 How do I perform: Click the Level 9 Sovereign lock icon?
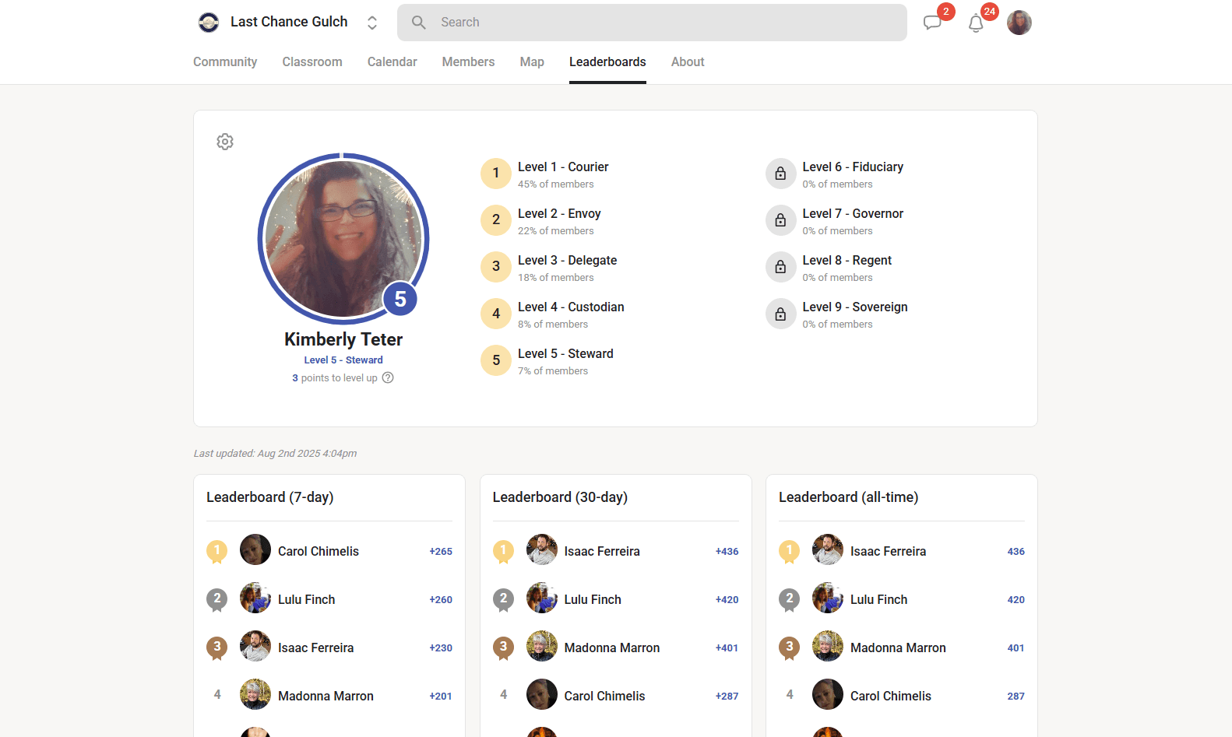pyautogui.click(x=780, y=314)
